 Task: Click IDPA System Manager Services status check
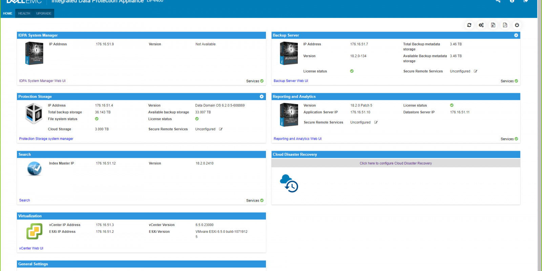coord(262,81)
